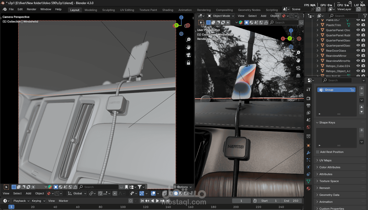
Task: Open the Modifiers wrench properties tab
Action: click(308, 153)
